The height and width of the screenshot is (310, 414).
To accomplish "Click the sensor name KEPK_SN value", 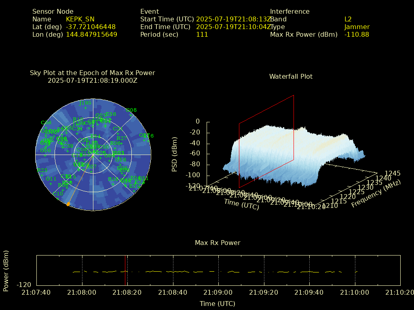I will tap(80, 19).
